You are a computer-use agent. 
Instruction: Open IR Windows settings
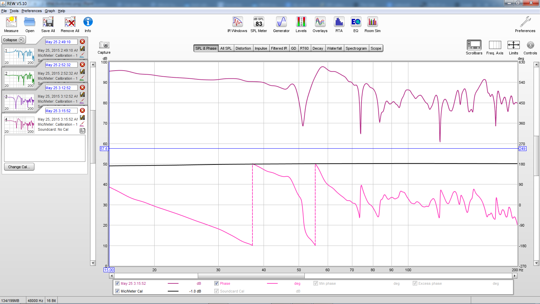(237, 25)
